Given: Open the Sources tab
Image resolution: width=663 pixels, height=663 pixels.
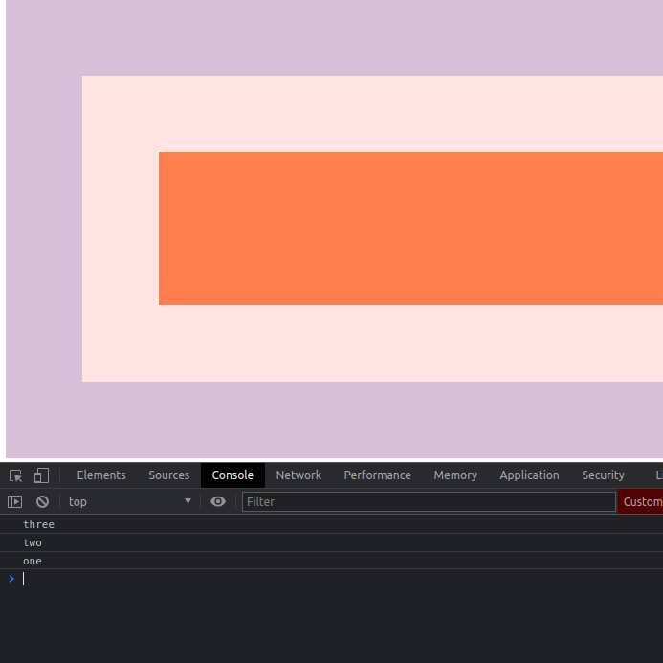Looking at the screenshot, I should tap(168, 475).
